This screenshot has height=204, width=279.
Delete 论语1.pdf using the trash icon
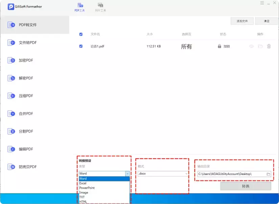pos(269,46)
